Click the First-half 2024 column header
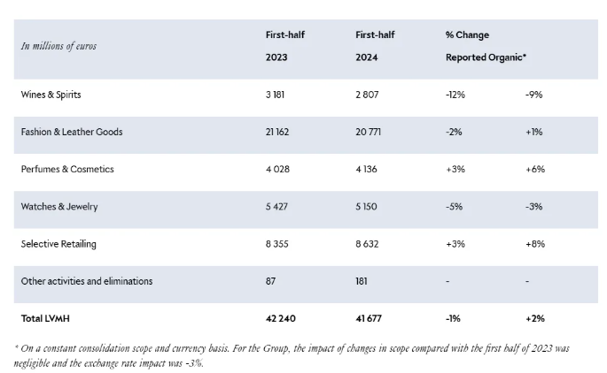The height and width of the screenshot is (373, 607). 374,44
